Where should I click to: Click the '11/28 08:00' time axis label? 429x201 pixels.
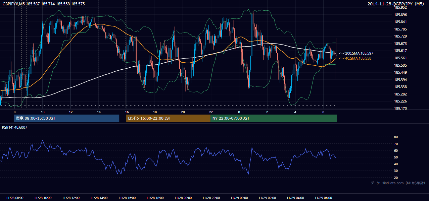pos(14,198)
